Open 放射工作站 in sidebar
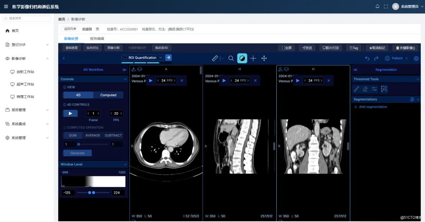 (25, 72)
